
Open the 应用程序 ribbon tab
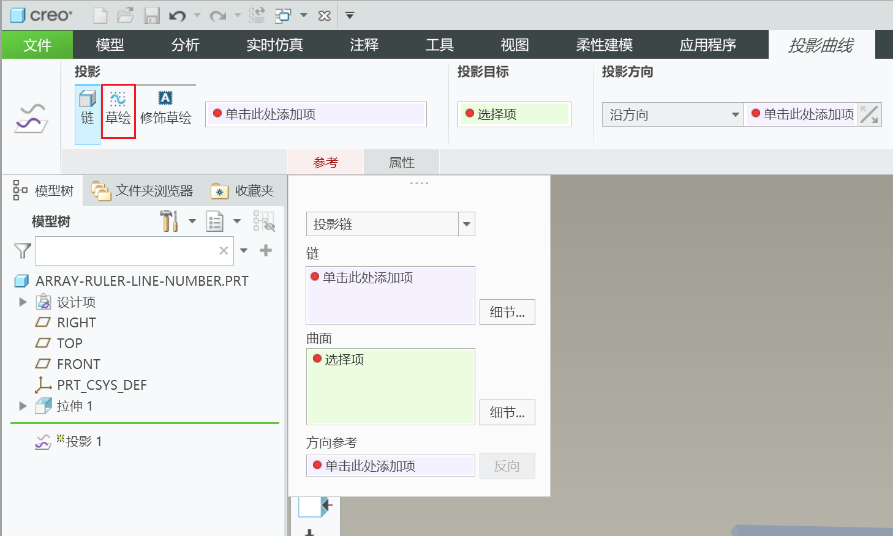click(708, 45)
